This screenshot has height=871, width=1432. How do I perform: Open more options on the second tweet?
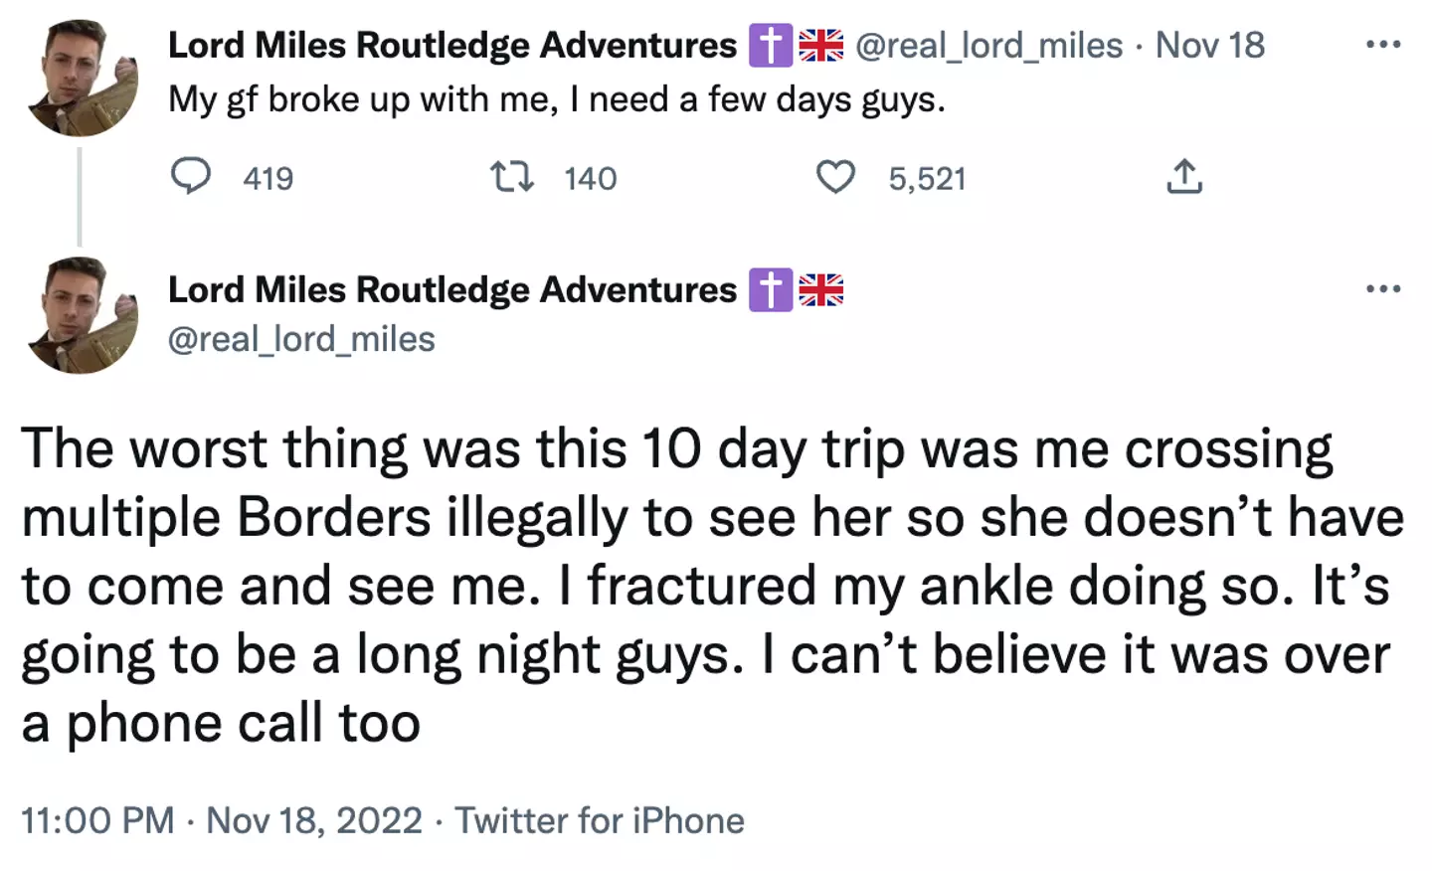1383,289
